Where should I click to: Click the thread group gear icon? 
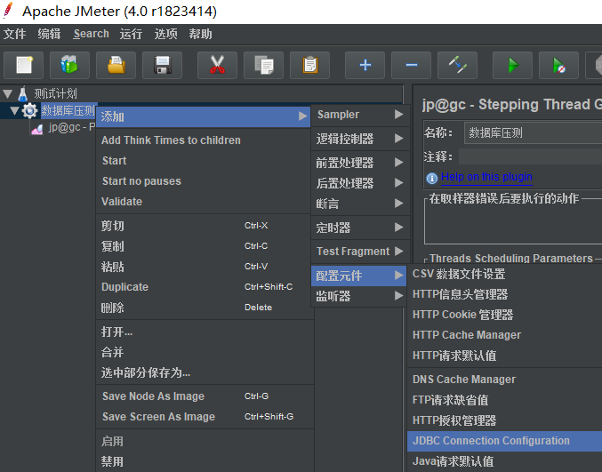tap(29, 111)
